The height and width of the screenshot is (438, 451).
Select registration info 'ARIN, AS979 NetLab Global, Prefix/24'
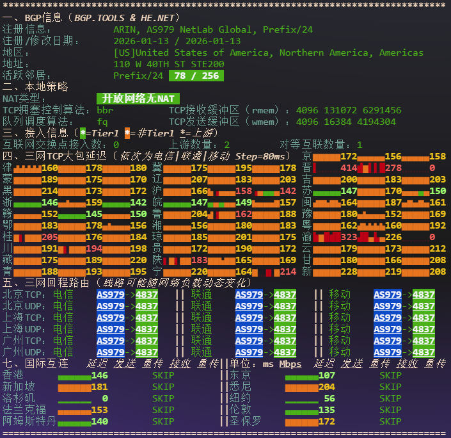(213, 29)
